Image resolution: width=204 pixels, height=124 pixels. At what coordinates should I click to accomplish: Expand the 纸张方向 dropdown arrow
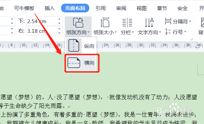click(x=89, y=32)
